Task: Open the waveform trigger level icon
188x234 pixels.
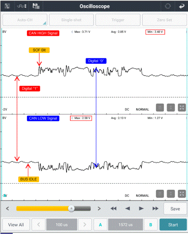Action: click(x=22, y=6)
